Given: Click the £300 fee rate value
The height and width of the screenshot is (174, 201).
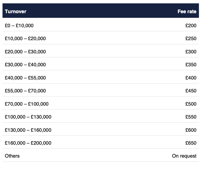Looking at the screenshot, I should coord(191,52).
